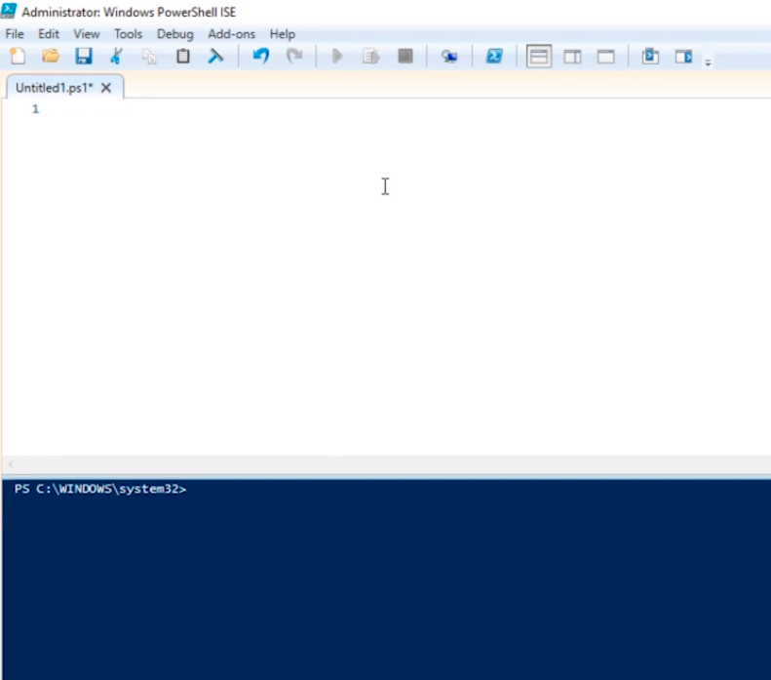771x680 pixels.
Task: Undo last action with blue arrow
Action: [261, 56]
